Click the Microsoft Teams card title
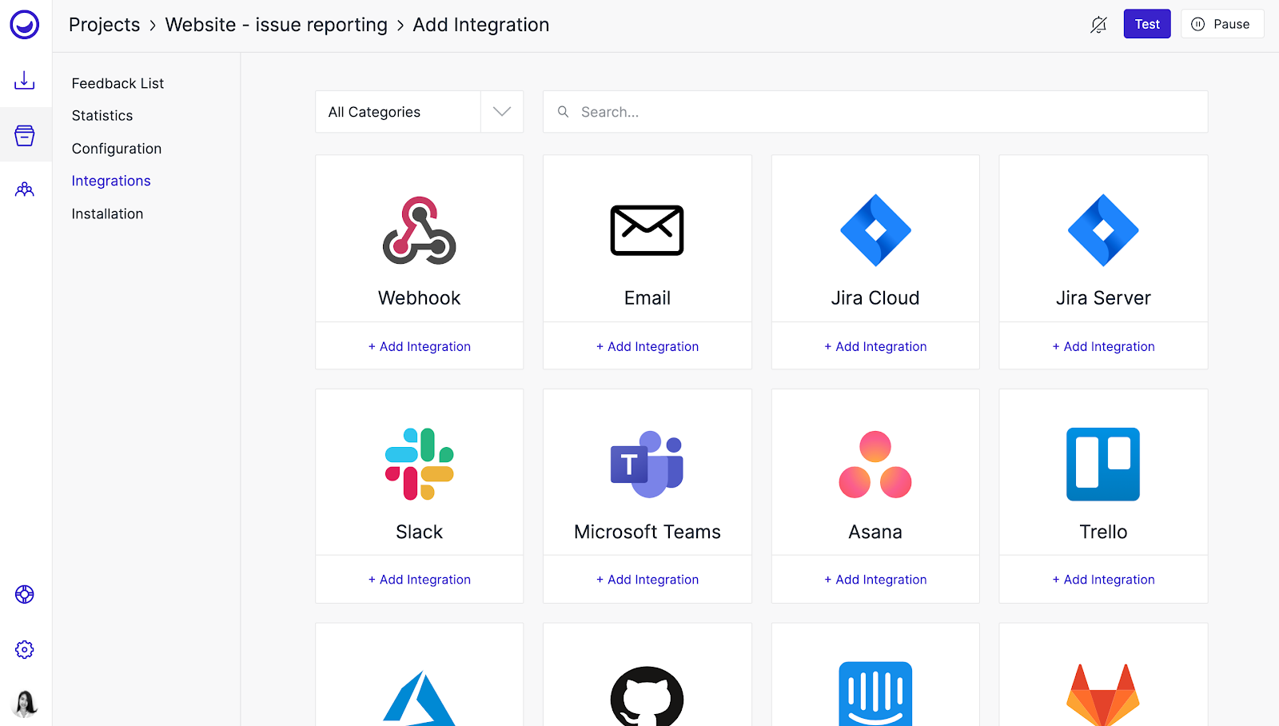The image size is (1279, 726). pyautogui.click(x=647, y=532)
